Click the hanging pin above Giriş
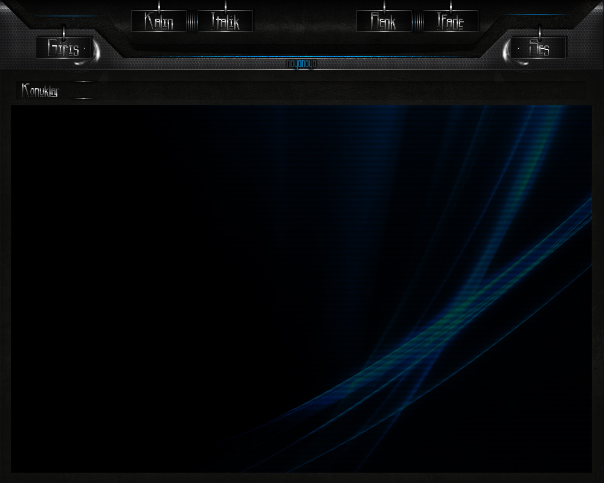604x483 pixels. pyautogui.click(x=64, y=31)
